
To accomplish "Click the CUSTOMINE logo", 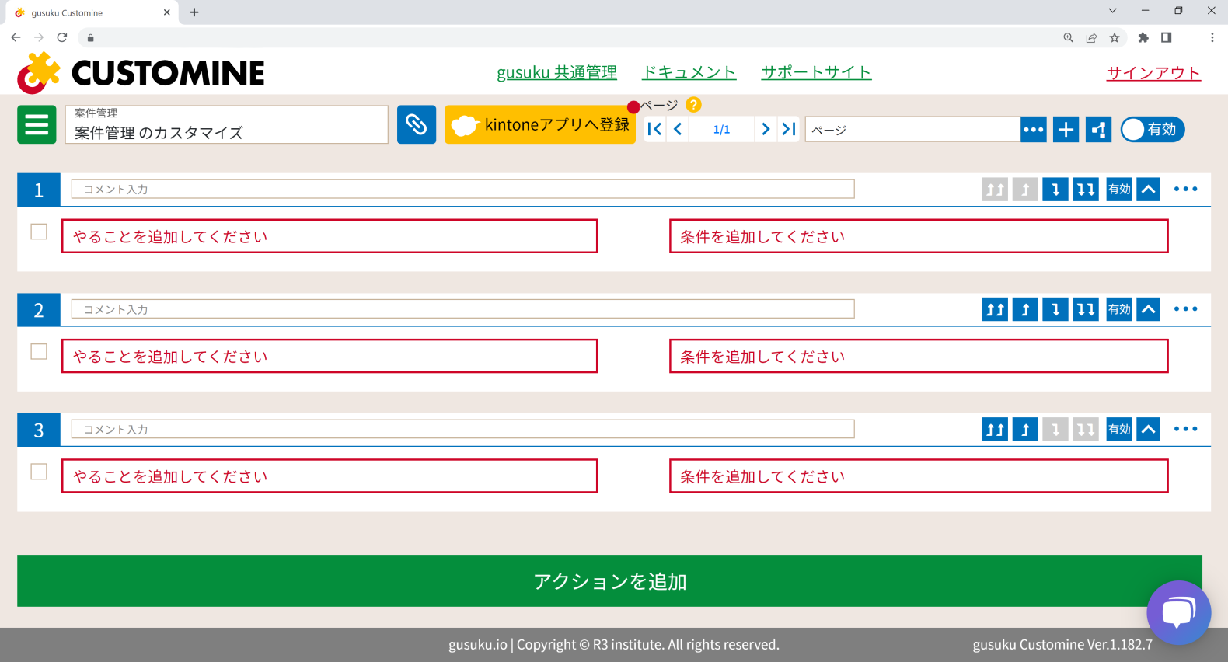I will tap(141, 73).
